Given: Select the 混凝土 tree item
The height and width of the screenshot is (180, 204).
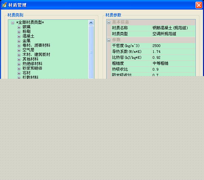Looking at the screenshot, I should 28,36.
